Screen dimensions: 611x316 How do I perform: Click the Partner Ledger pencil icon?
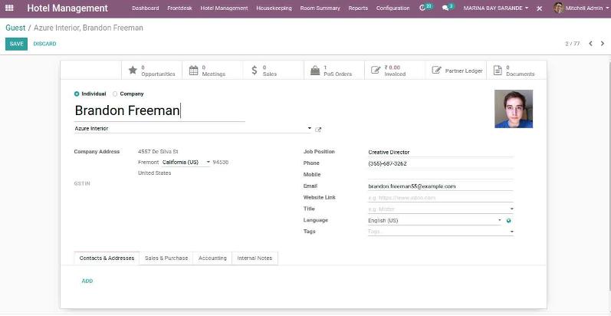coord(437,70)
